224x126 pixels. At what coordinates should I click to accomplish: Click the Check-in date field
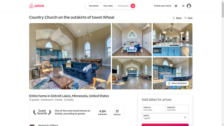pos(153,109)
